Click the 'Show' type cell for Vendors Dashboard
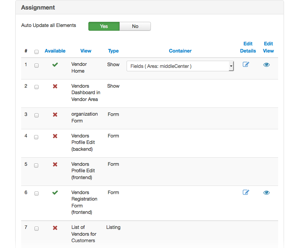This screenshot has height=248, width=287. tap(113, 86)
